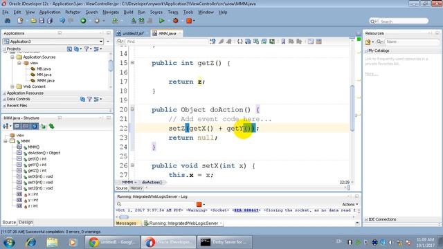
Task: Open the Application3 dropdown in Applications panel
Action: point(101,41)
